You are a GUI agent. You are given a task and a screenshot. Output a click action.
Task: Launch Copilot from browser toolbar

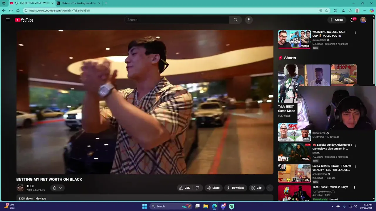(x=372, y=11)
